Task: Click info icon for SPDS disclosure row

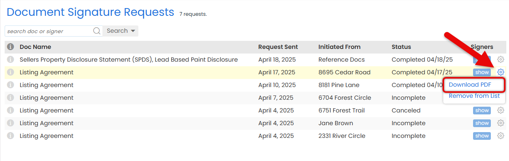Action: [10, 59]
